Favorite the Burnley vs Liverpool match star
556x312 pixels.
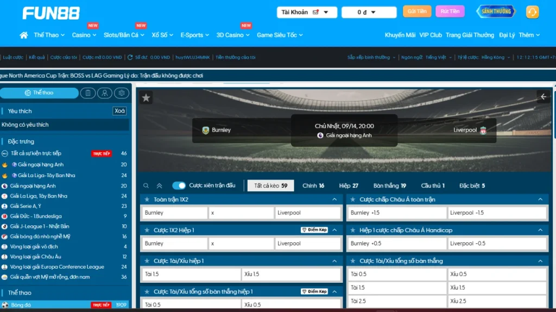point(146,97)
